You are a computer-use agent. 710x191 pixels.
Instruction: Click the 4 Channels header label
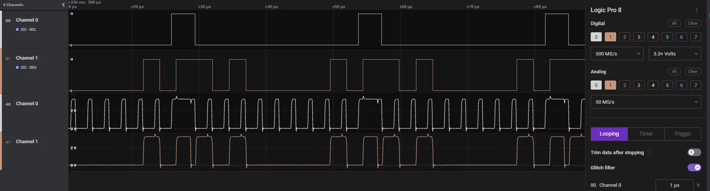tap(13, 5)
